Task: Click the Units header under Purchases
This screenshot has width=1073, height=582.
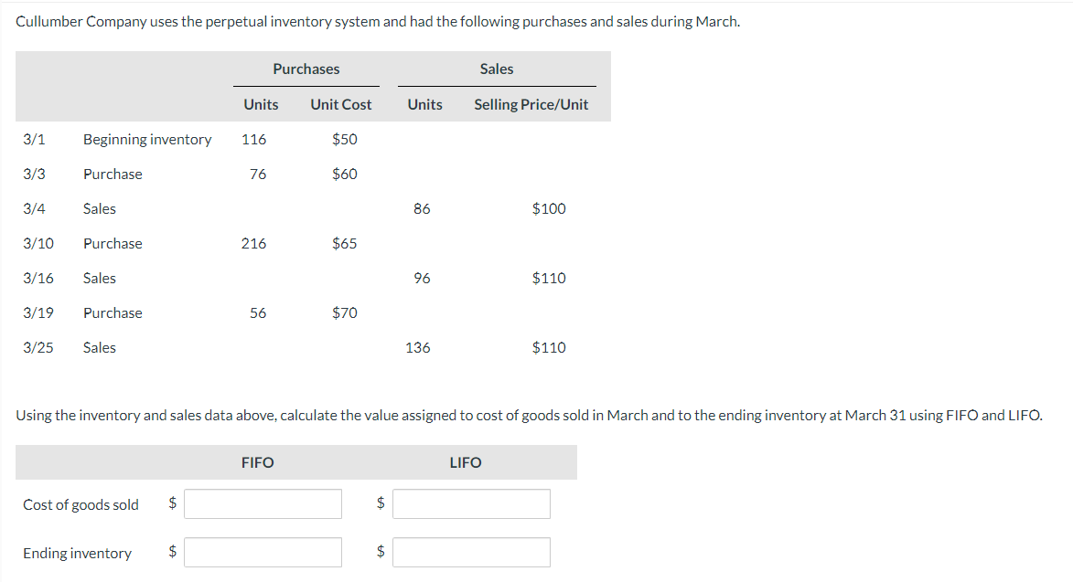Action: click(260, 104)
